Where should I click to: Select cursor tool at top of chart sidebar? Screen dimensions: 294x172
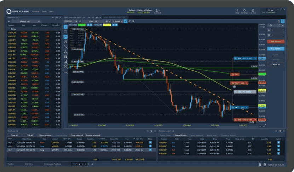pos(65,26)
